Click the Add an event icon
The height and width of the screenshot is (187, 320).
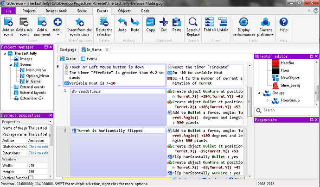[x=8, y=22]
